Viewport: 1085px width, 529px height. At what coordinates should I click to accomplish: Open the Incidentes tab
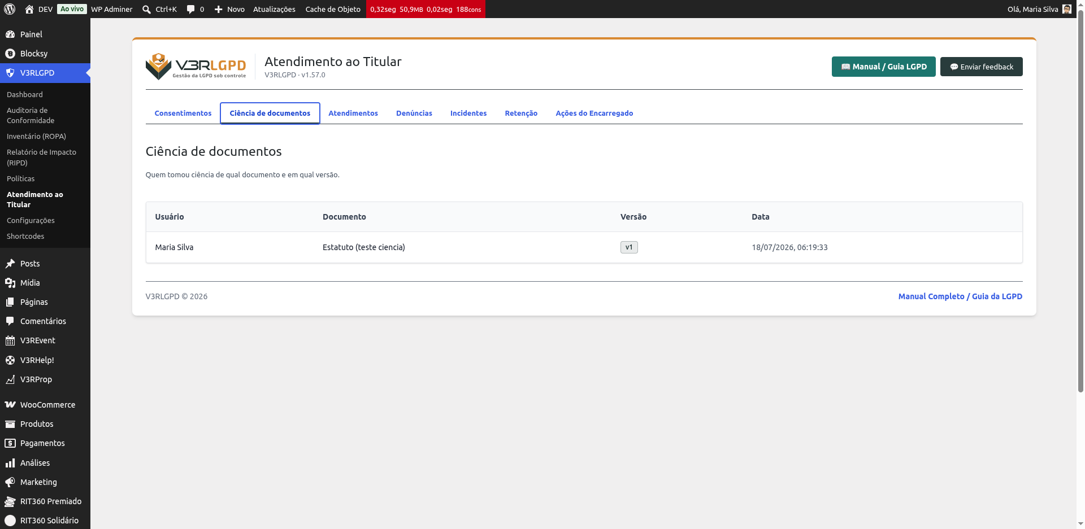coord(468,113)
